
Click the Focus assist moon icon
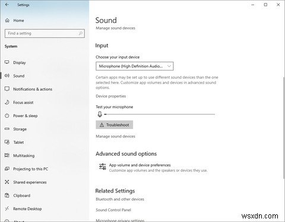(7, 102)
